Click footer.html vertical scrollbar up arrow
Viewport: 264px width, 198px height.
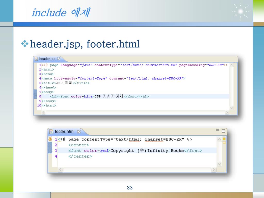tap(219, 139)
